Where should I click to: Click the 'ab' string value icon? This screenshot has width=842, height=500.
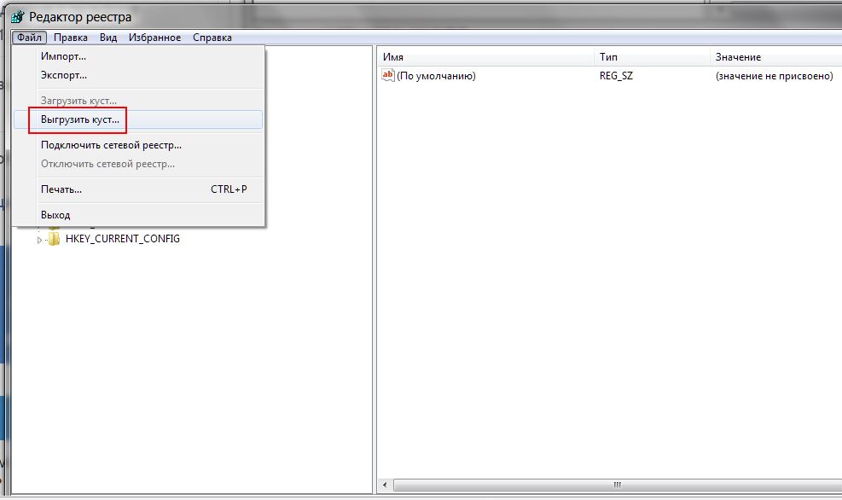tap(387, 76)
